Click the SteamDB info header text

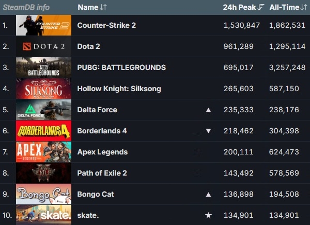coord(26,7)
